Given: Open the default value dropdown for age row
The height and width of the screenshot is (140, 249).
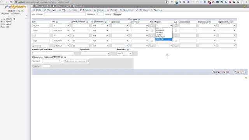Looking at the screenshot, I should point(100,36).
